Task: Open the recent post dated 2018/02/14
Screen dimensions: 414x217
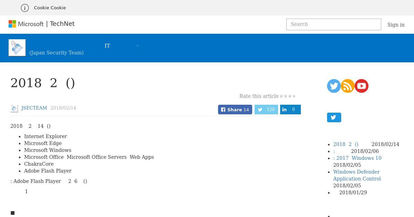Action: coord(346,144)
